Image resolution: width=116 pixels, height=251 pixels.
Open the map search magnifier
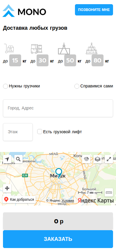[x=18, y=159]
